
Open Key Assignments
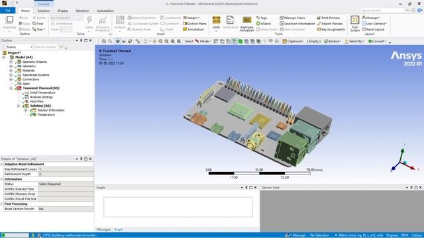331,29
